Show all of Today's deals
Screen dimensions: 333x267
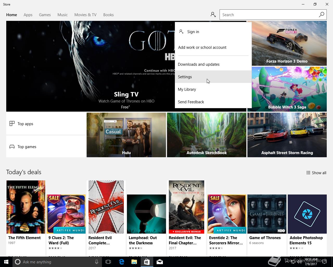coord(316,173)
